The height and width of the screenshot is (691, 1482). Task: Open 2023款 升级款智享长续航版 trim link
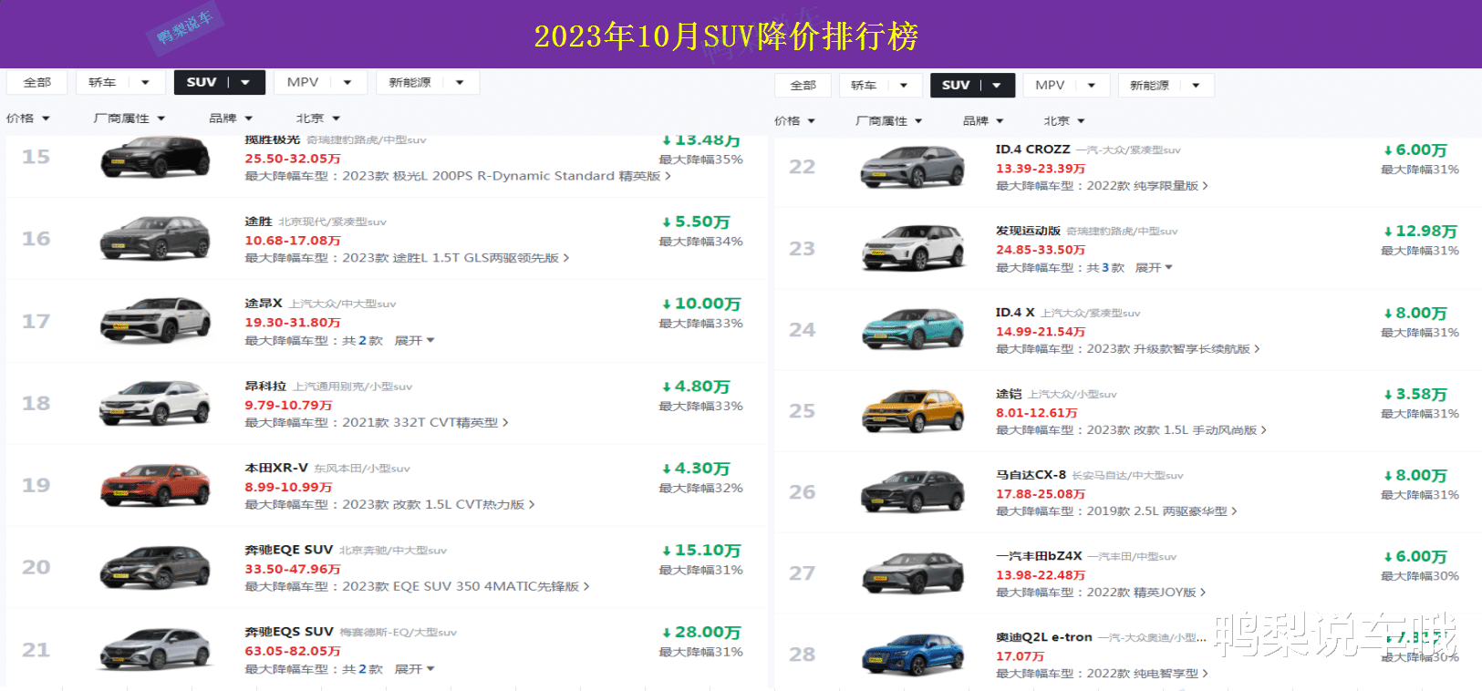point(1173,349)
